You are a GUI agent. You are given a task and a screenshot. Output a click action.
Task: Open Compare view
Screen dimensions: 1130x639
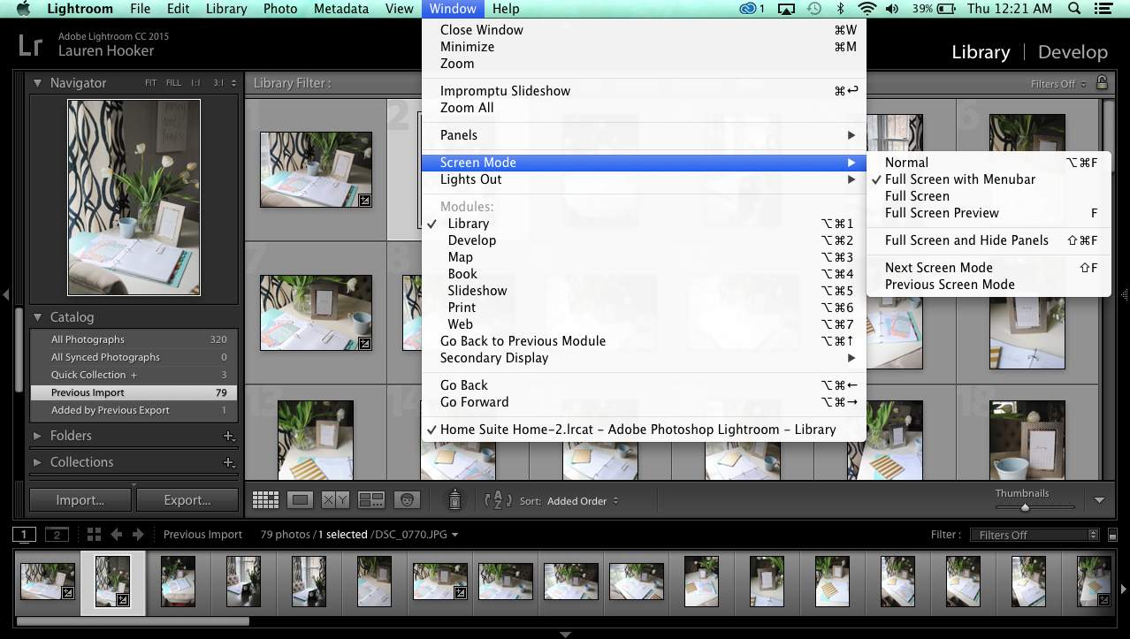click(334, 499)
